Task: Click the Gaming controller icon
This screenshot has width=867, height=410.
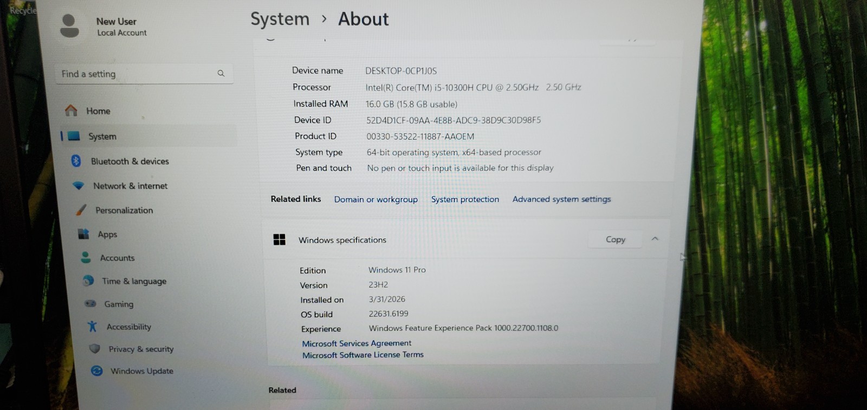Action: pos(90,303)
